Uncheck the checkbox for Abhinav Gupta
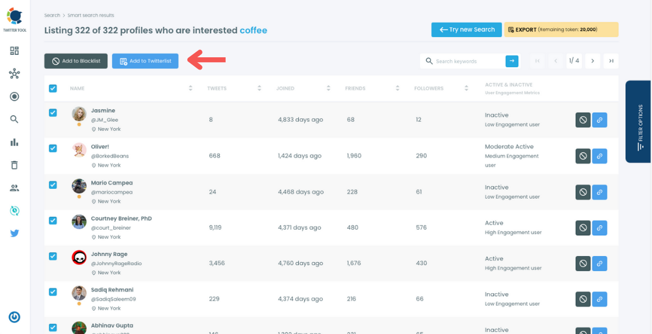This screenshot has height=334, width=652. click(x=53, y=328)
